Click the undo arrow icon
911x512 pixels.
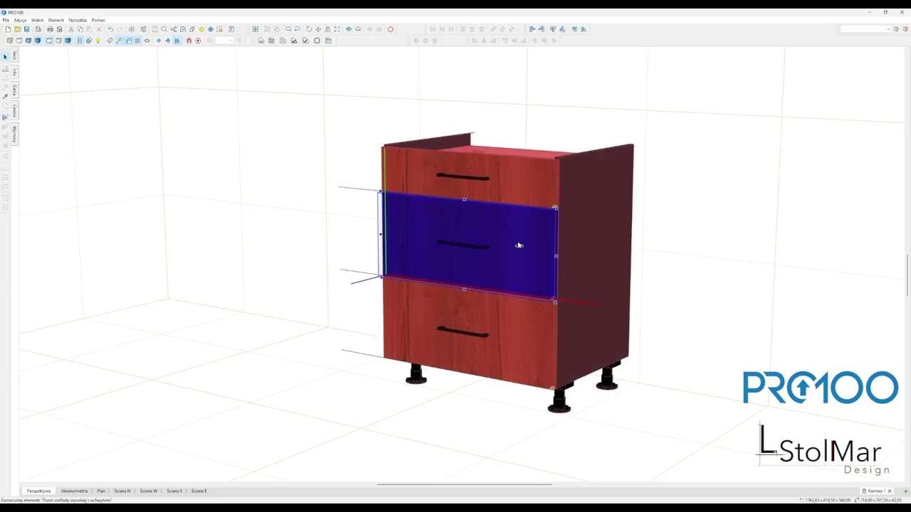click(110, 29)
